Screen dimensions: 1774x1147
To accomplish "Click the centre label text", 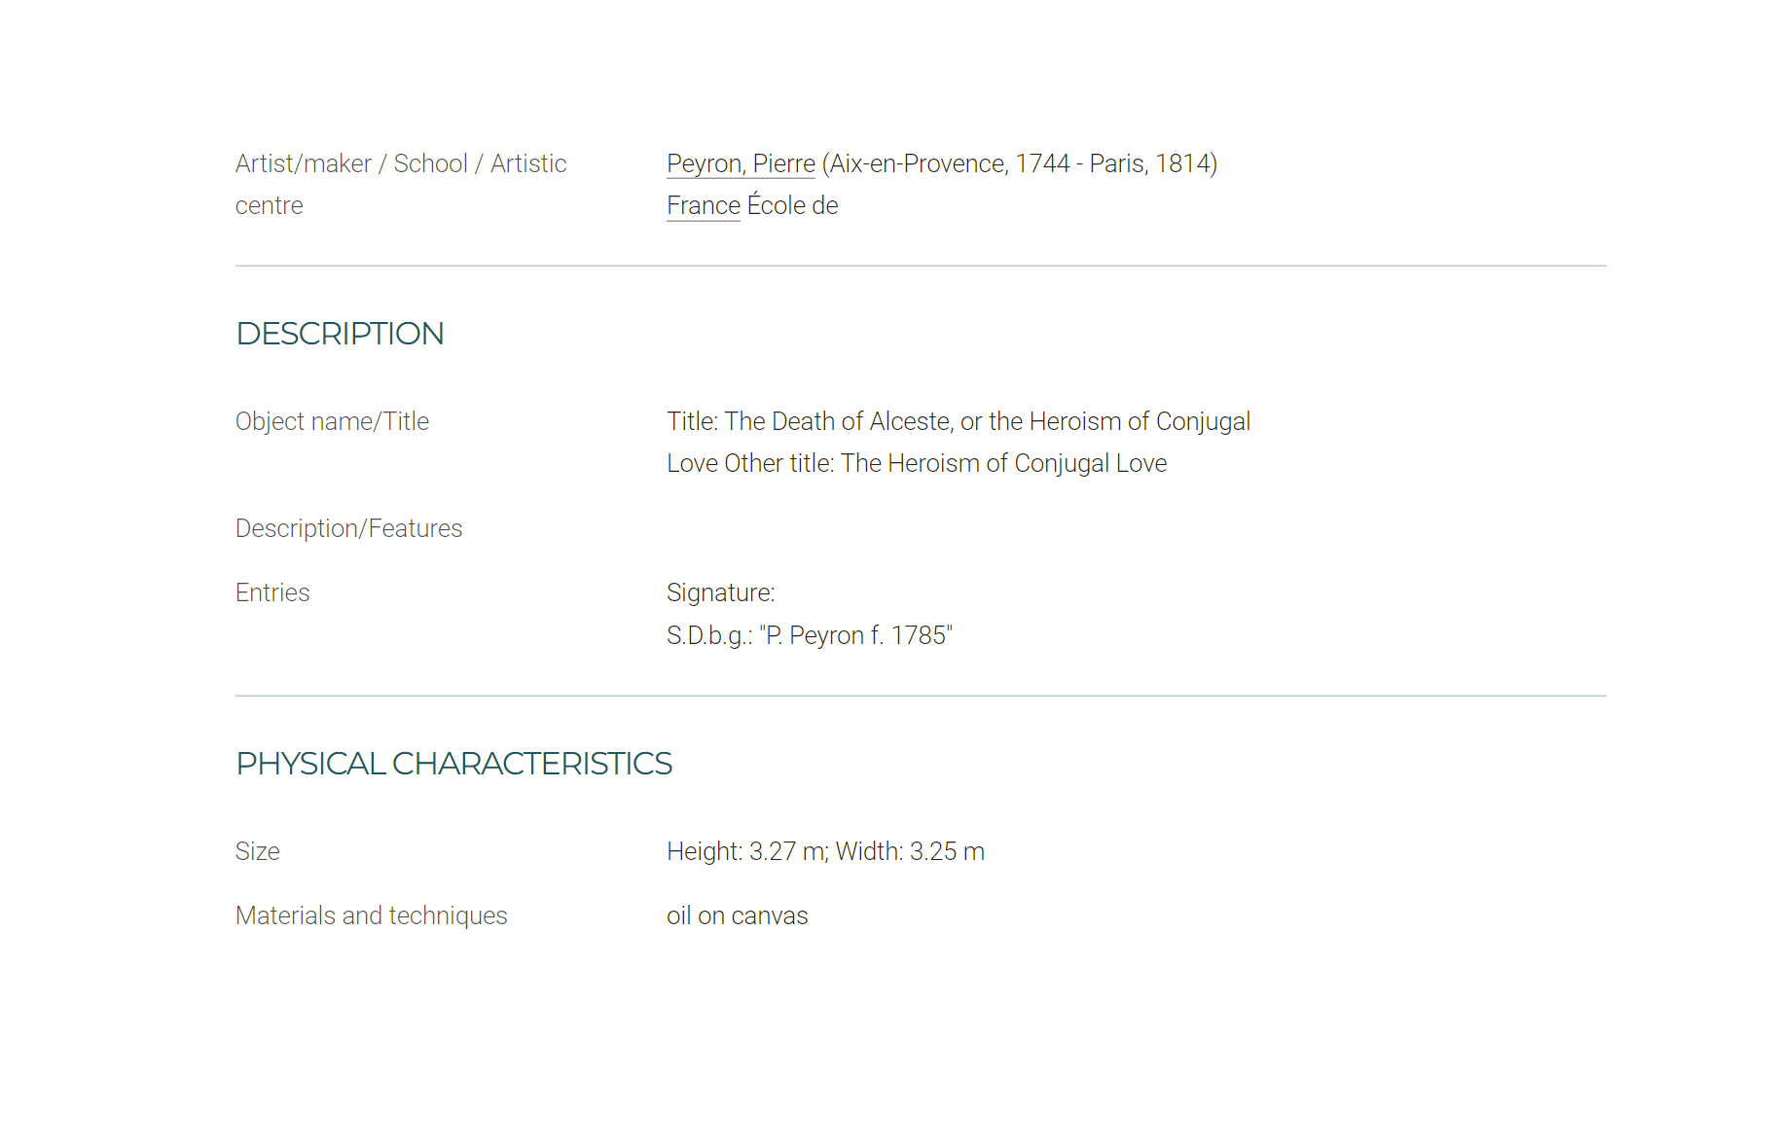I will 270,205.
